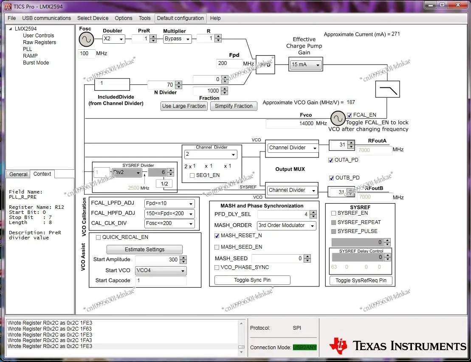Click the fraction denominator 1000 stepper
Screen dimensions: 471x362
pos(224,91)
